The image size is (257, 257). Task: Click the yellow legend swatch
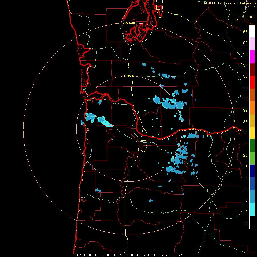click(x=252, y=133)
